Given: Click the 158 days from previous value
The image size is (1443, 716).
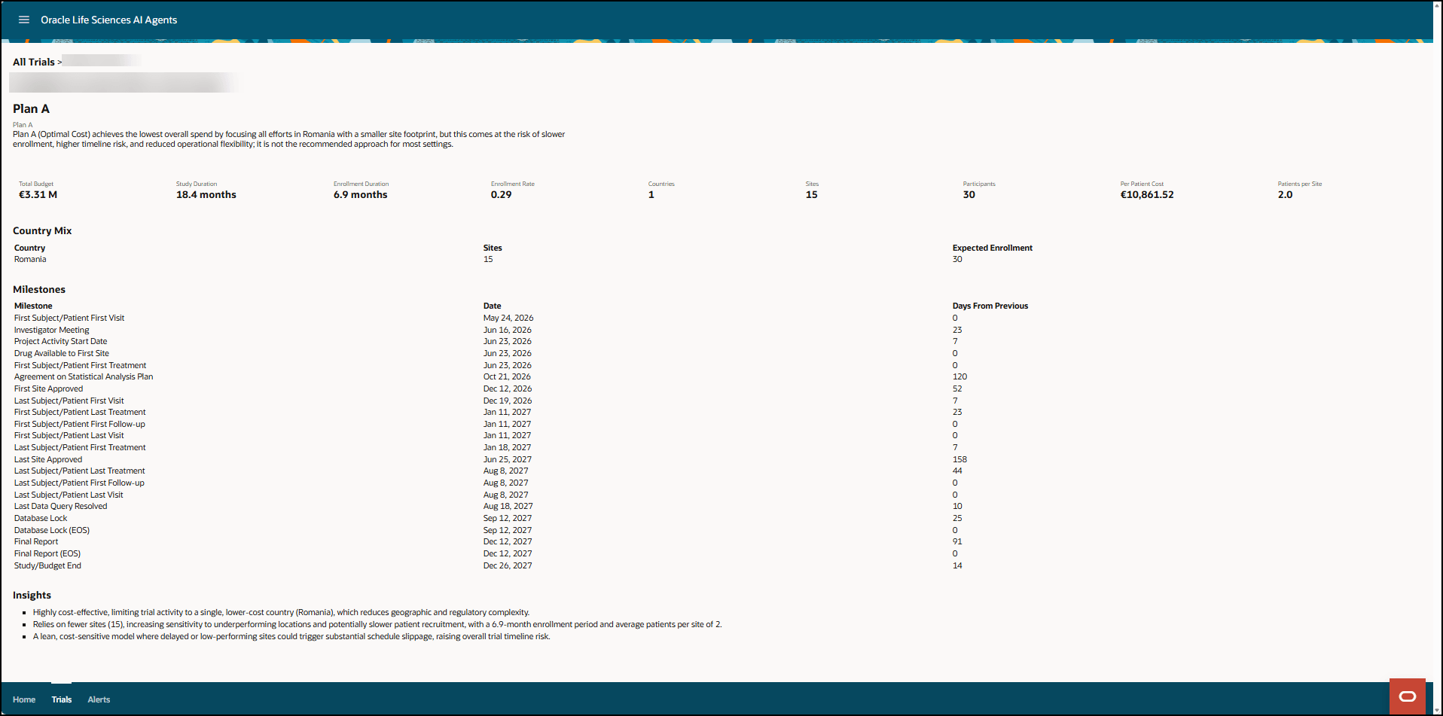Looking at the screenshot, I should 959,459.
